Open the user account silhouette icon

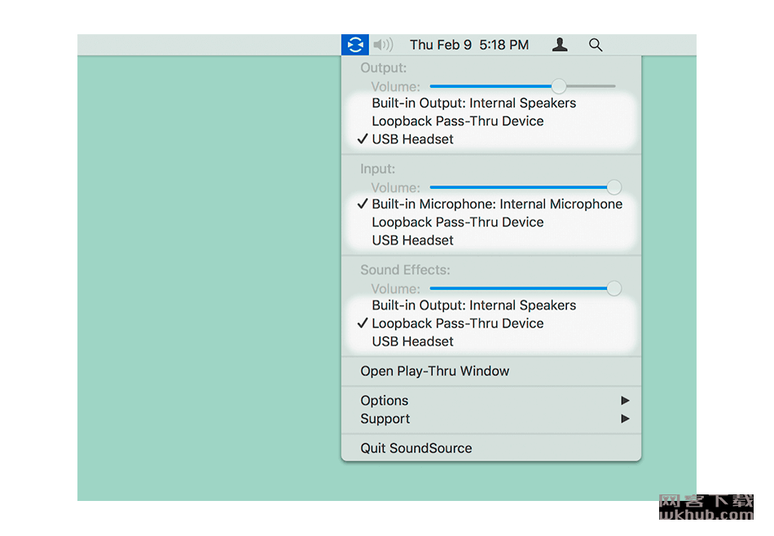point(559,45)
